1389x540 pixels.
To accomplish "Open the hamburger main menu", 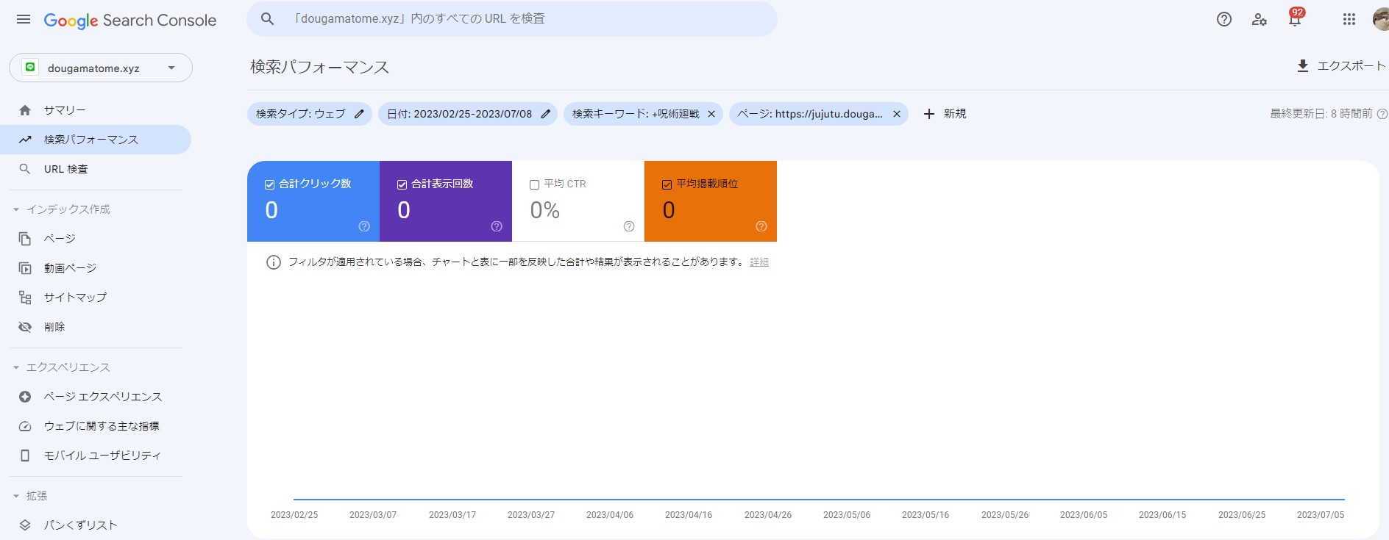I will tap(24, 20).
